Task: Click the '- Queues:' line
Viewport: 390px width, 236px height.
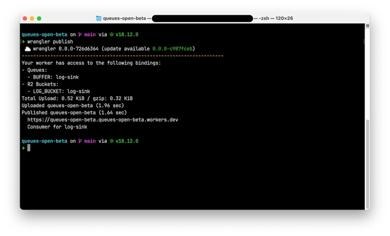Action: [34, 70]
